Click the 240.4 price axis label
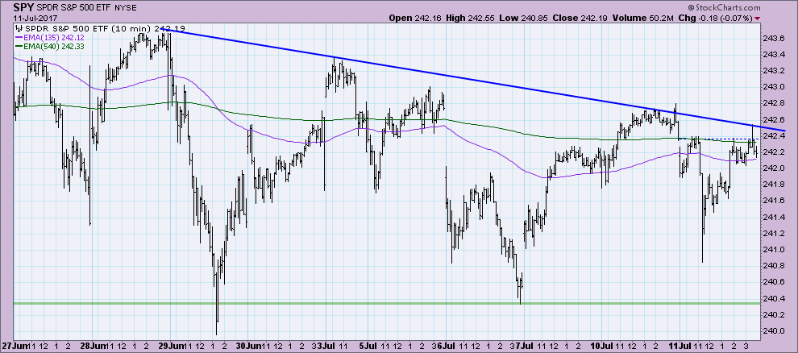The height and width of the screenshot is (353, 798). tap(773, 298)
